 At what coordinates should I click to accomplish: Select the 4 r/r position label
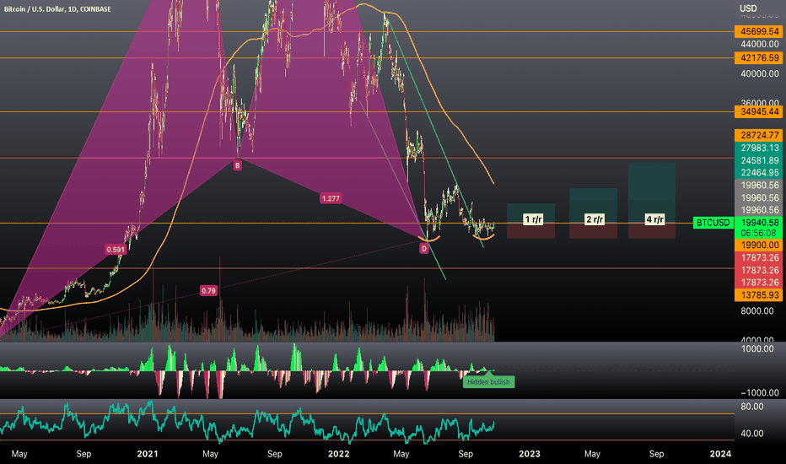click(654, 219)
